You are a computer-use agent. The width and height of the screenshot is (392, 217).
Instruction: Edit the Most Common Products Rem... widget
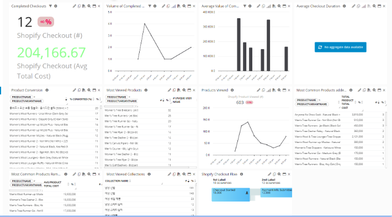74,174
